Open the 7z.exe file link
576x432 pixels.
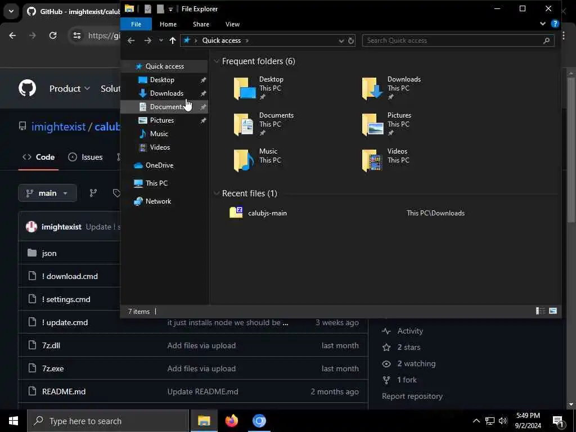(x=53, y=368)
